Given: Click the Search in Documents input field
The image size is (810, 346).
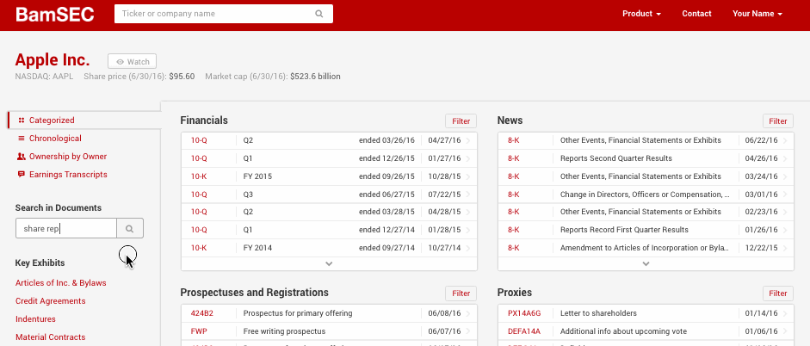Looking at the screenshot, I should click(x=65, y=228).
